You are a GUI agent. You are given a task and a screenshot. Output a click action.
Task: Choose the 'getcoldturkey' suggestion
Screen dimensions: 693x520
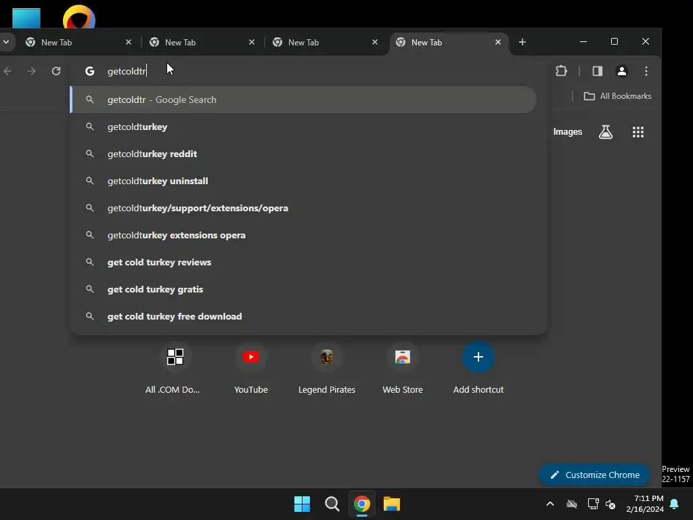(304, 127)
